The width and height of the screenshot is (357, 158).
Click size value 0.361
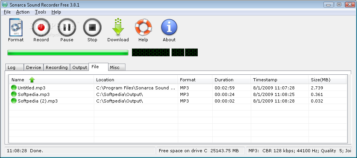[x=317, y=94]
